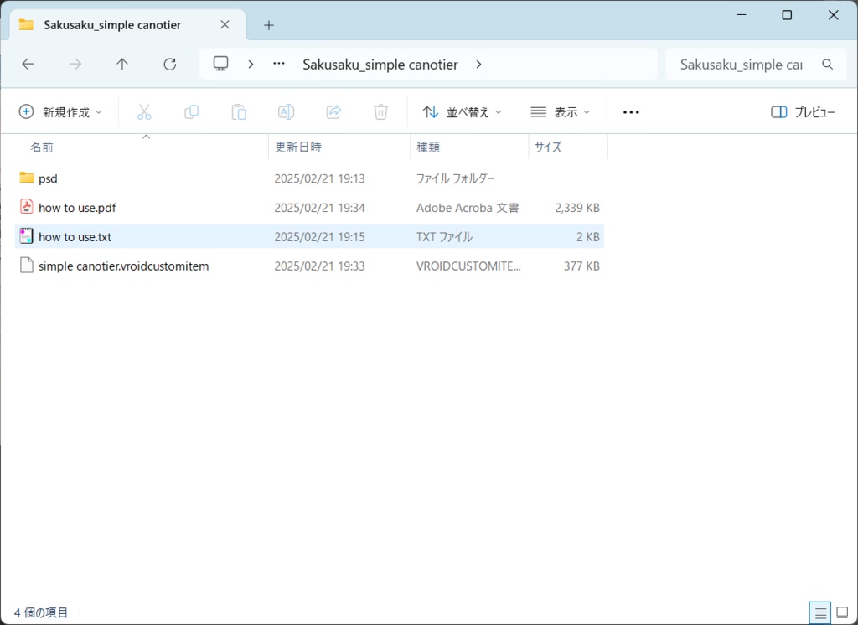This screenshot has width=858, height=625.
Task: Click the folder icon on the window tab
Action: click(x=26, y=24)
